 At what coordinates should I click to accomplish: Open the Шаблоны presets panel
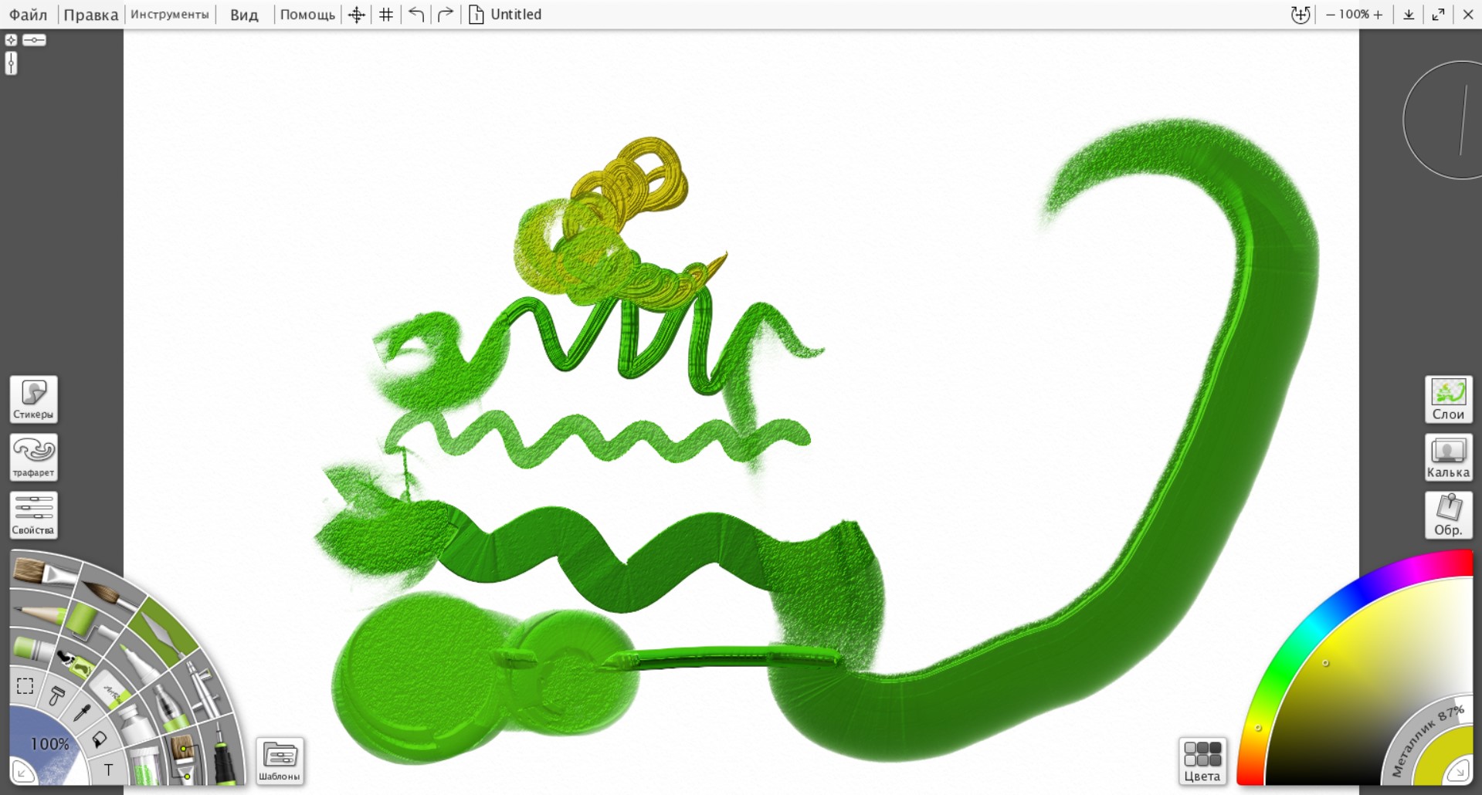(280, 761)
